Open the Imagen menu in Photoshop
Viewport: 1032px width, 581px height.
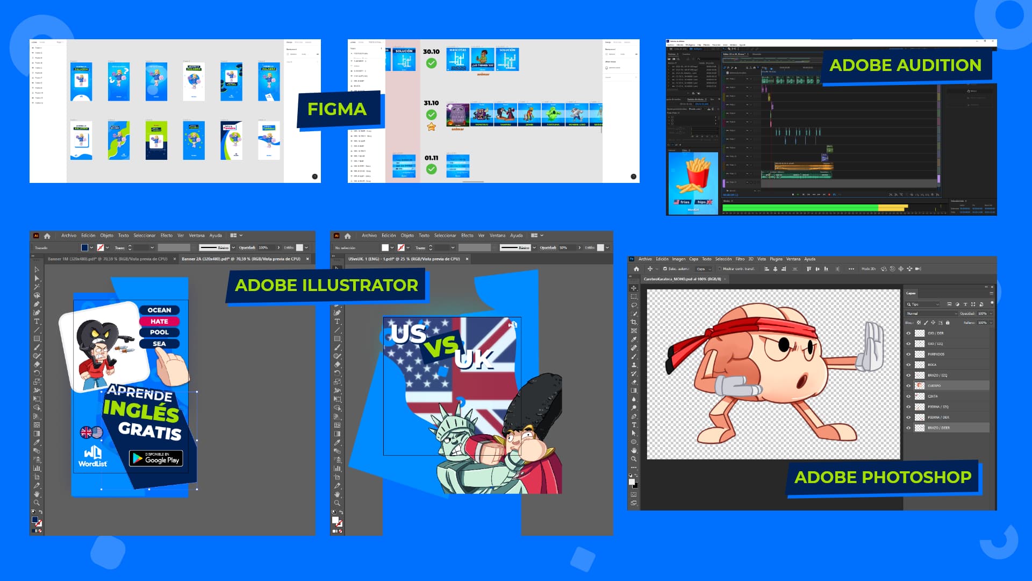click(679, 259)
